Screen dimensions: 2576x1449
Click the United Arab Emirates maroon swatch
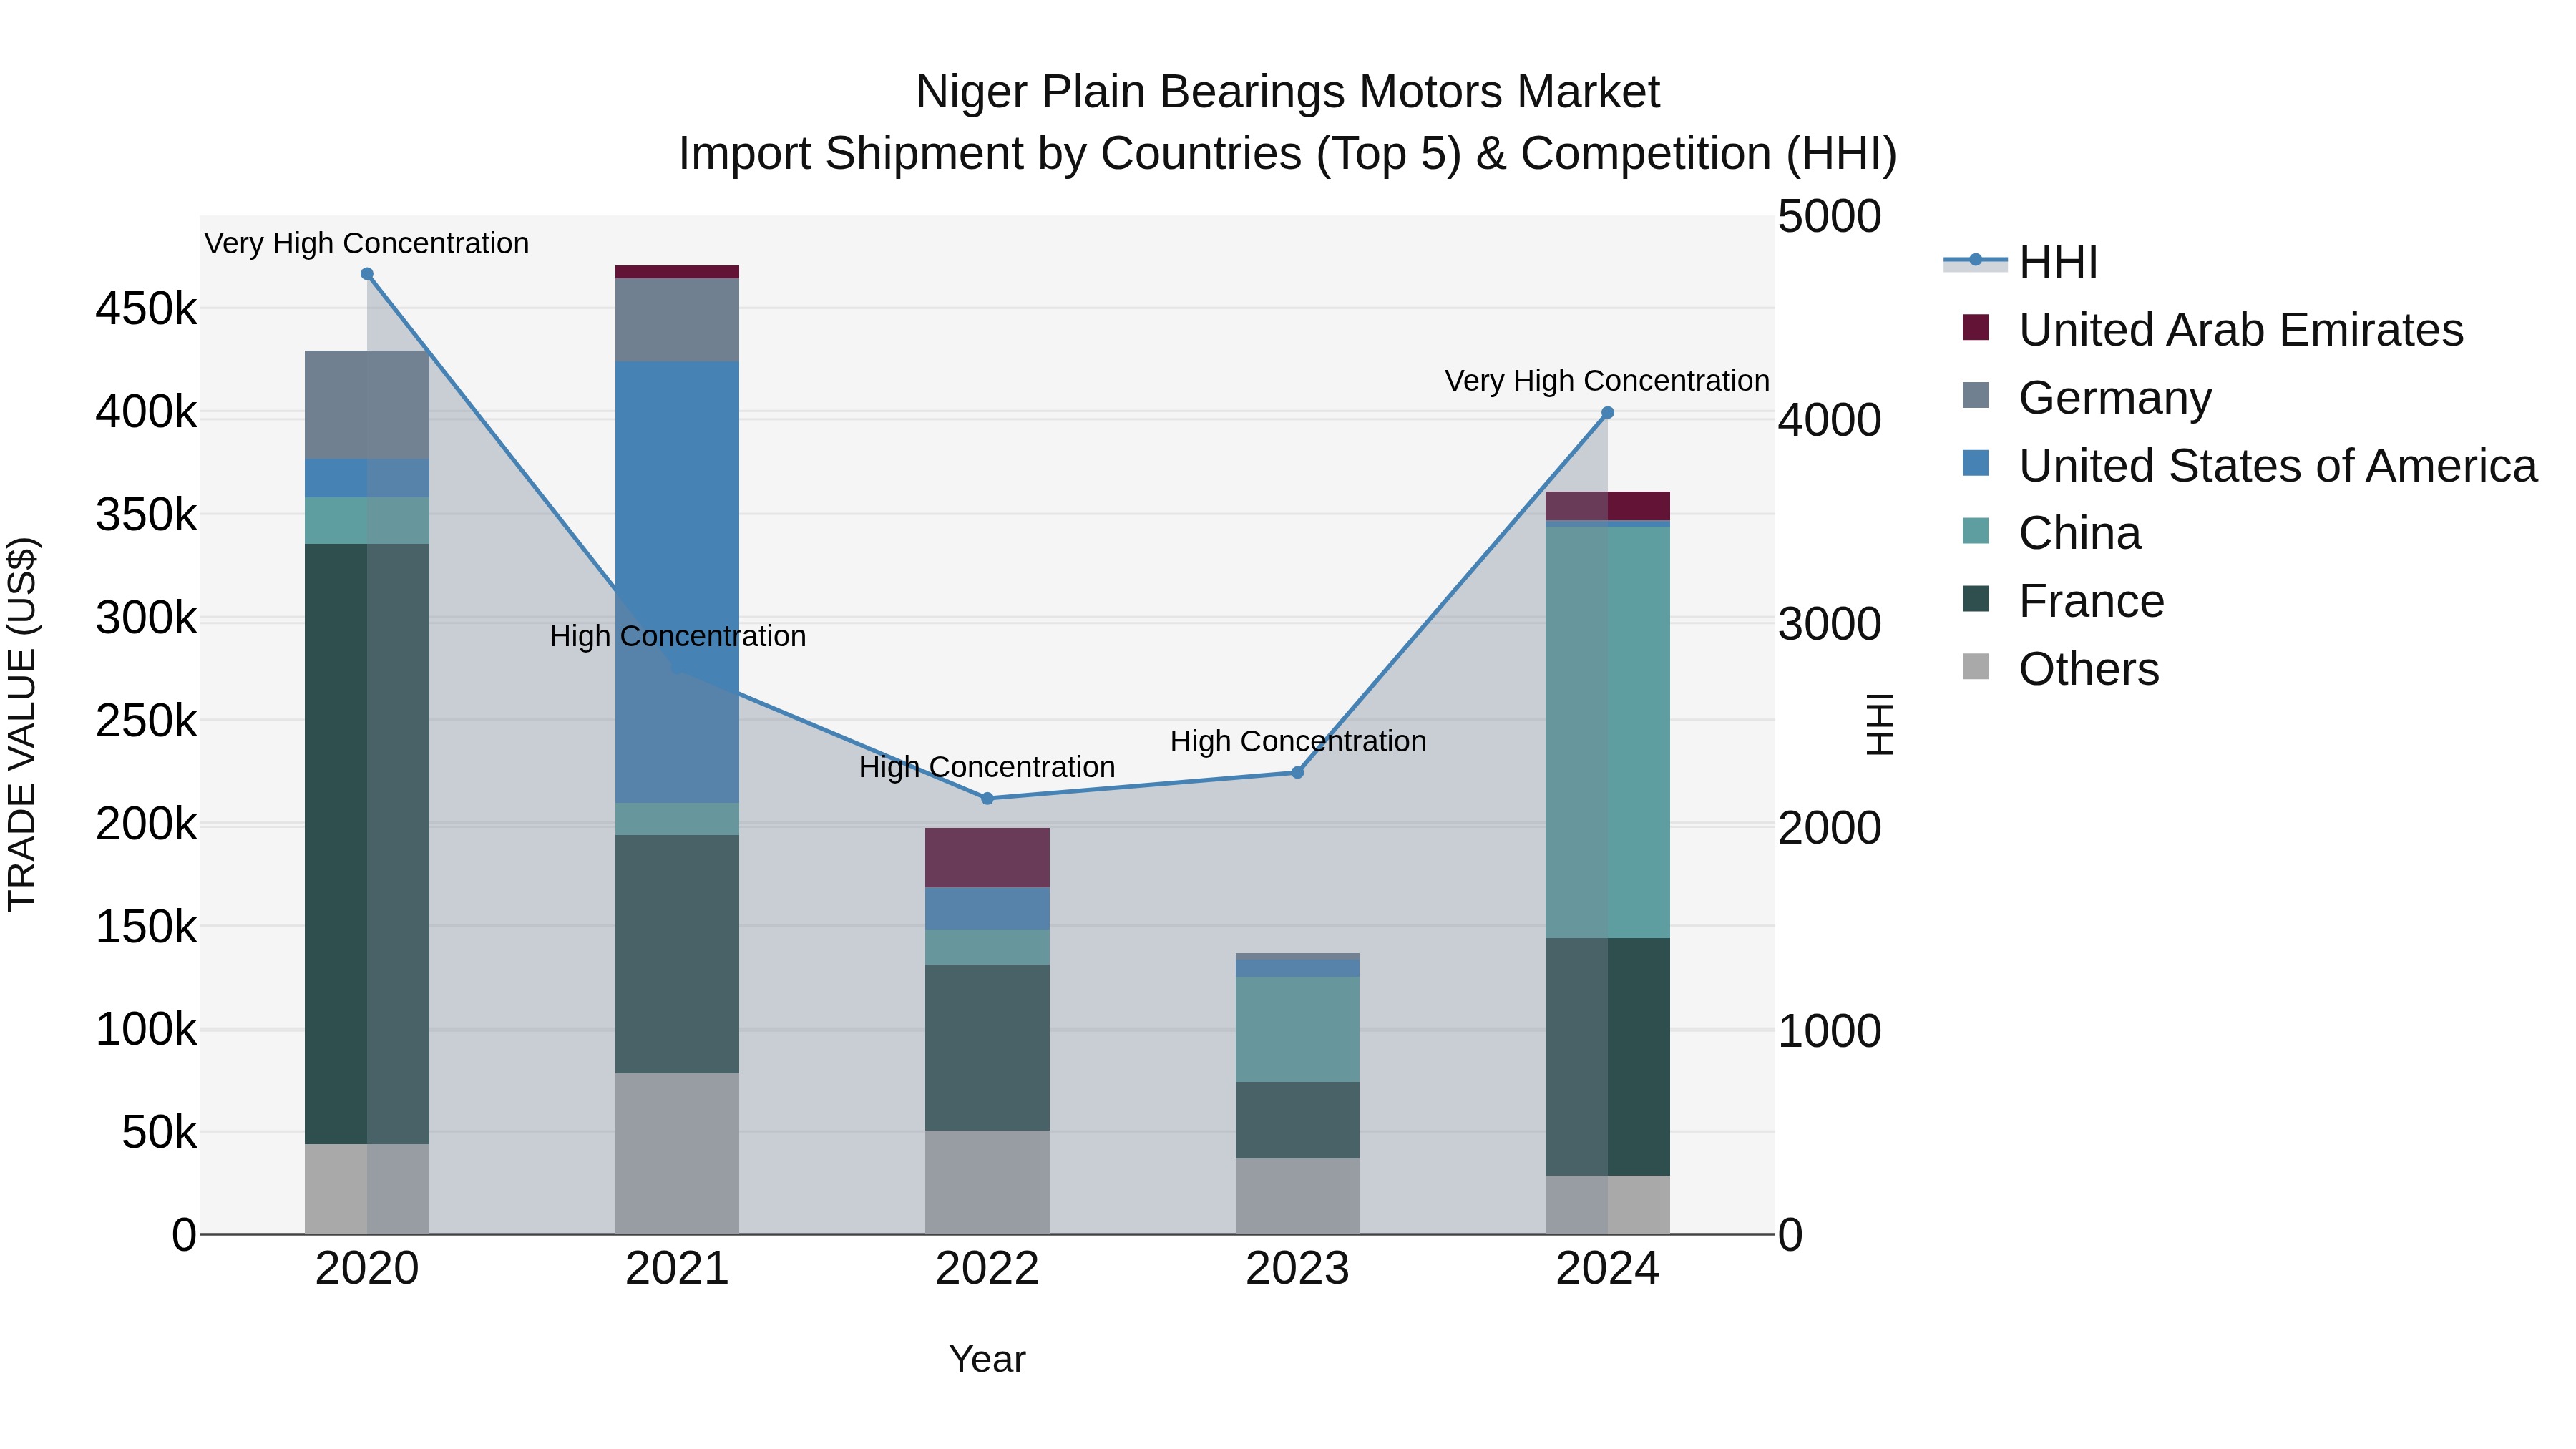1975,327
